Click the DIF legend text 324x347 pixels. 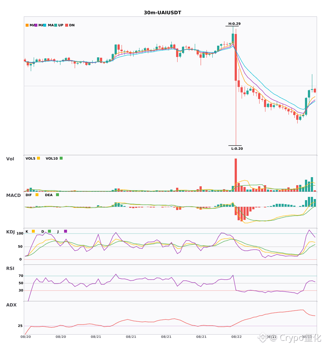(29, 195)
